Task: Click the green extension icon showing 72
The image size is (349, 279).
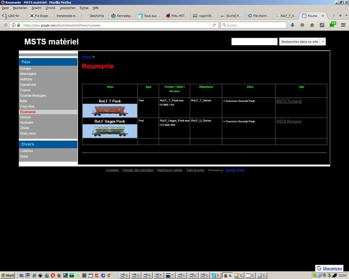Action: (332, 25)
